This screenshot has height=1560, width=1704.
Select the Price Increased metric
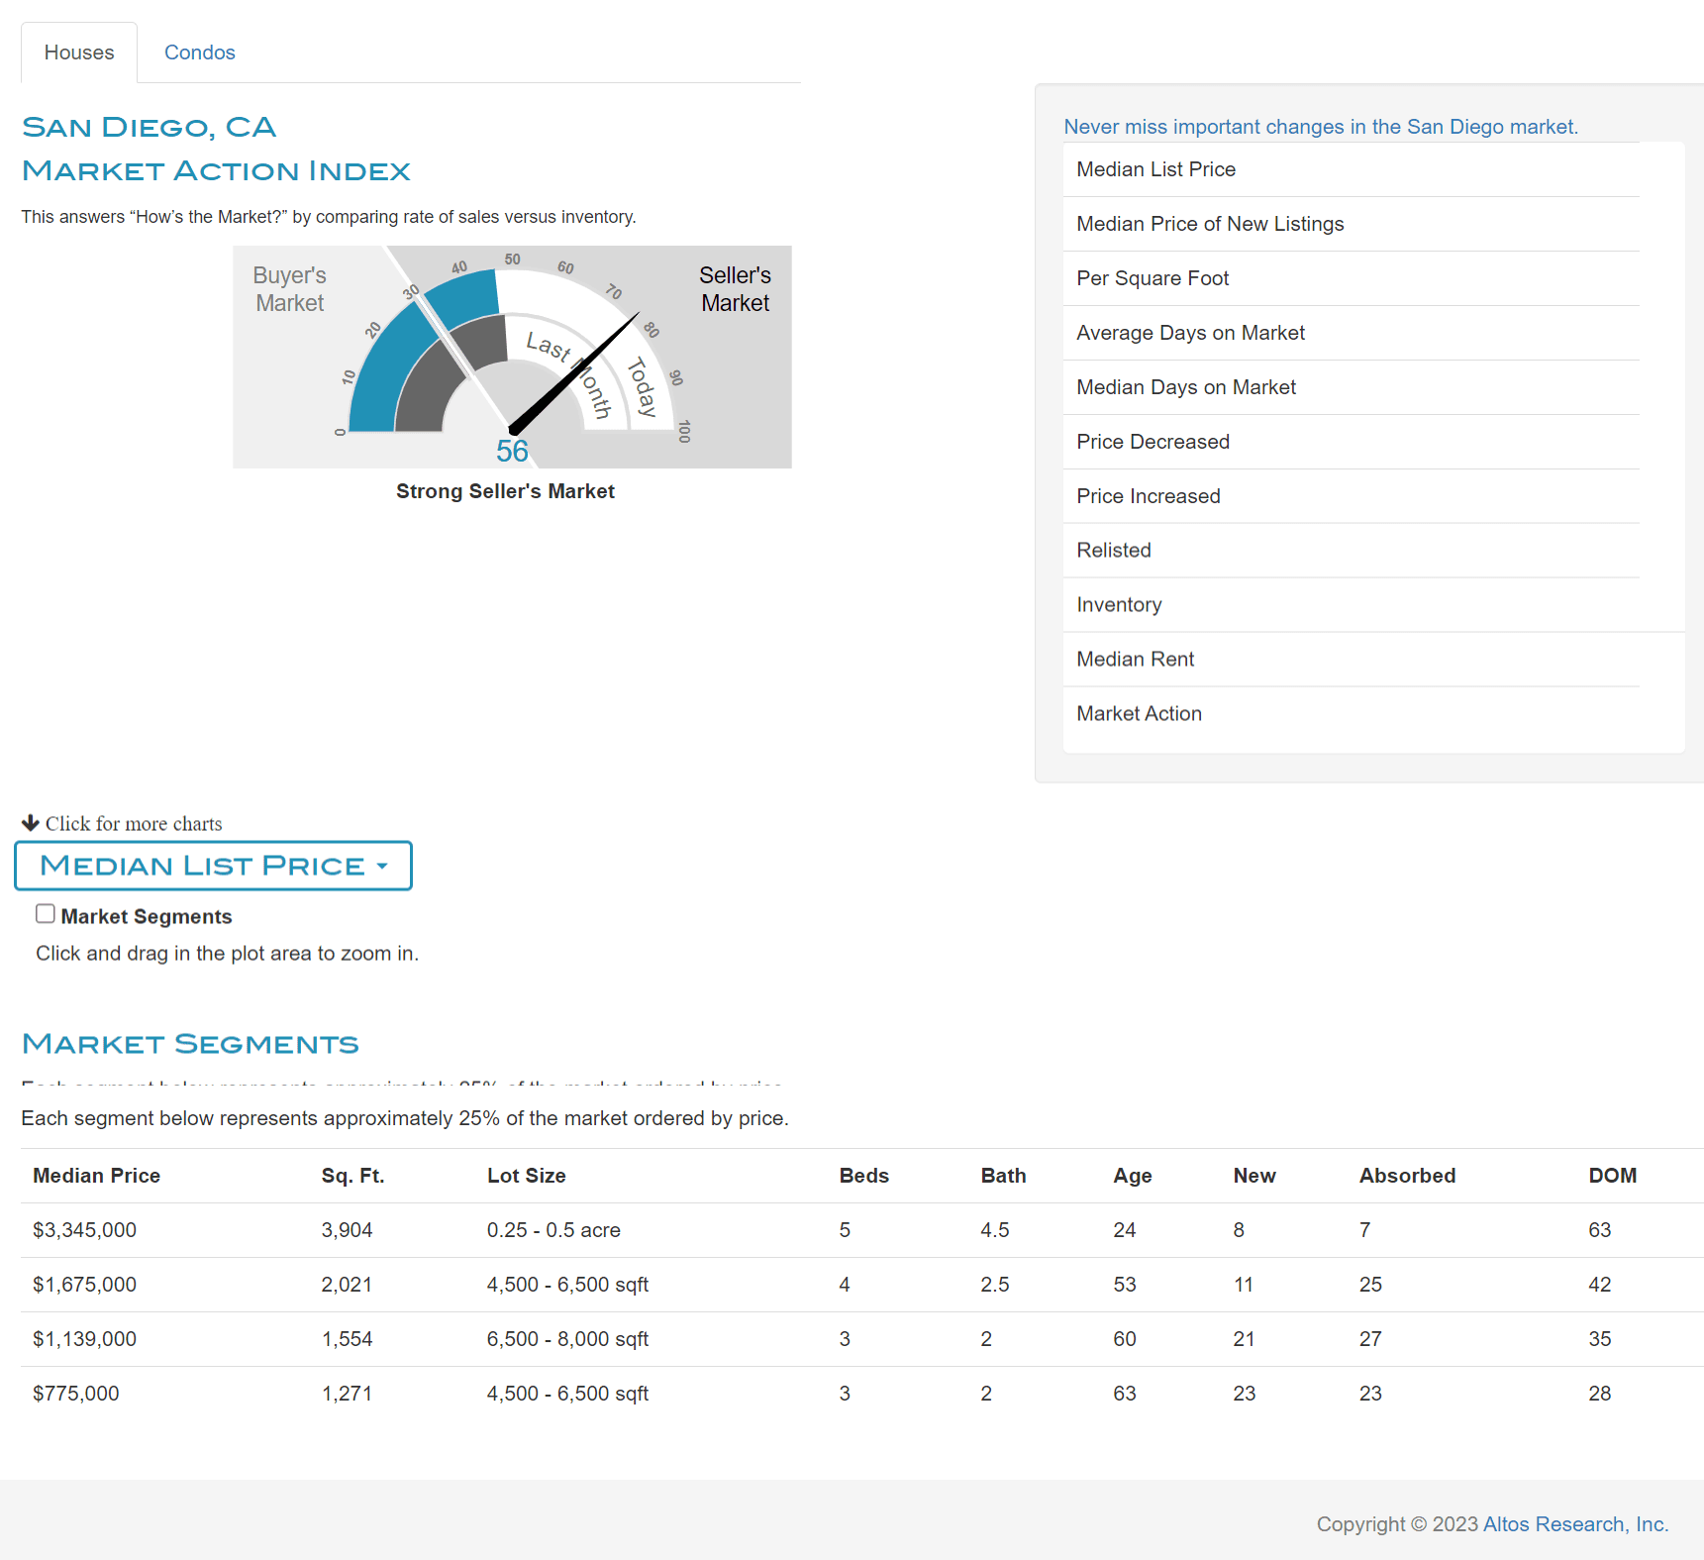click(1352, 496)
